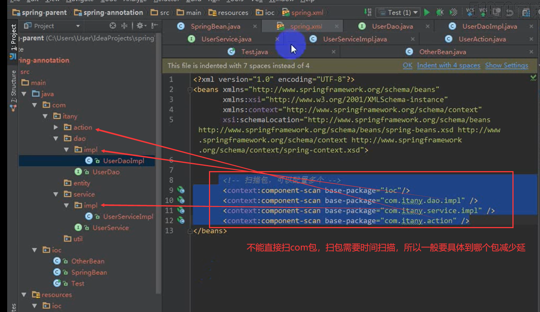Click spring-annotation in the breadcrumb bar
This screenshot has height=312, width=540.
[x=108, y=12]
